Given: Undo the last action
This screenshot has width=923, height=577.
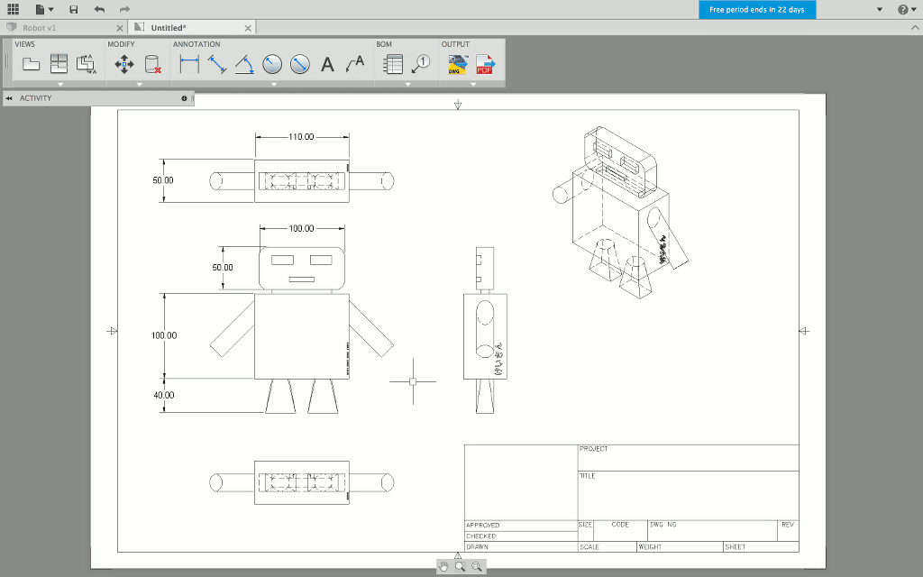Looking at the screenshot, I should click(99, 9).
